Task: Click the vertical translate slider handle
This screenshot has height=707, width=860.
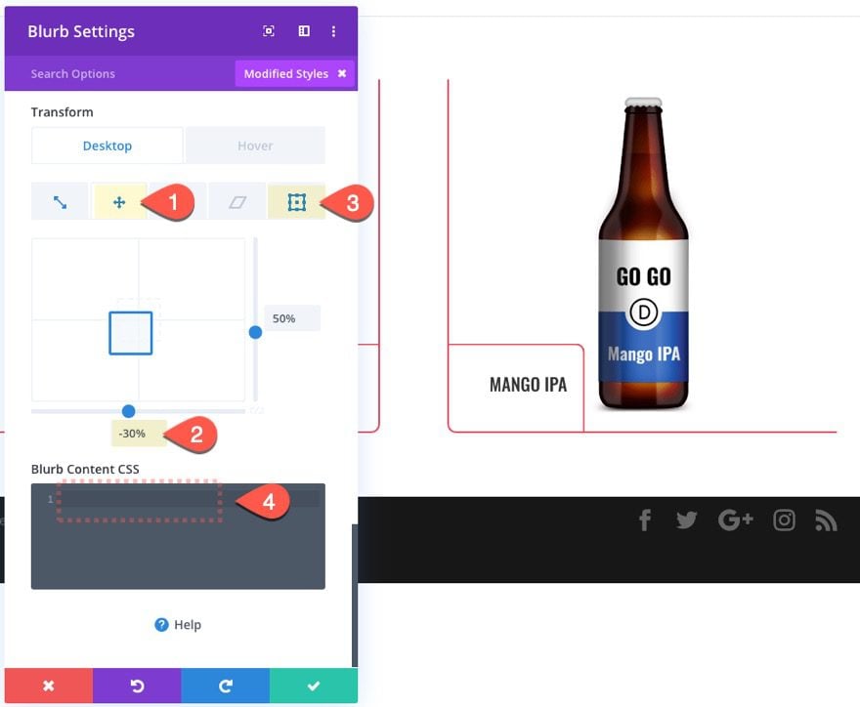Action: tap(255, 332)
